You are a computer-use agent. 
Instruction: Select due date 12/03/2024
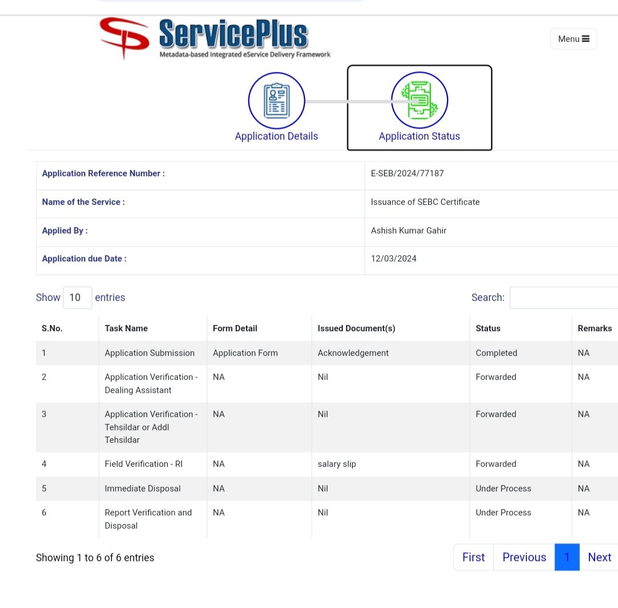pyautogui.click(x=393, y=259)
